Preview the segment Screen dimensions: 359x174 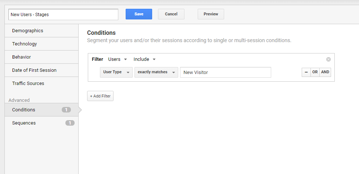[211, 14]
